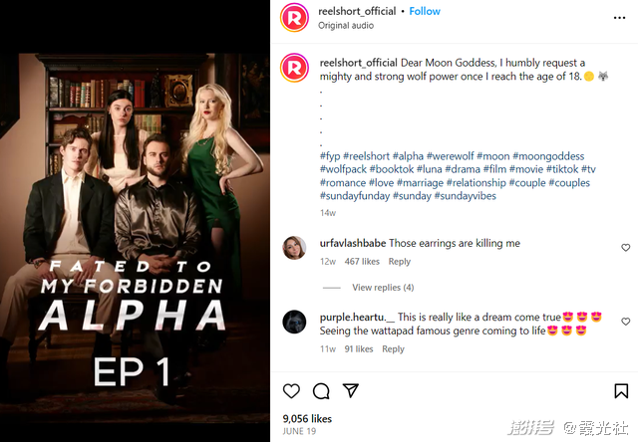View the 9,056 likes list
The height and width of the screenshot is (442, 638).
coord(307,418)
